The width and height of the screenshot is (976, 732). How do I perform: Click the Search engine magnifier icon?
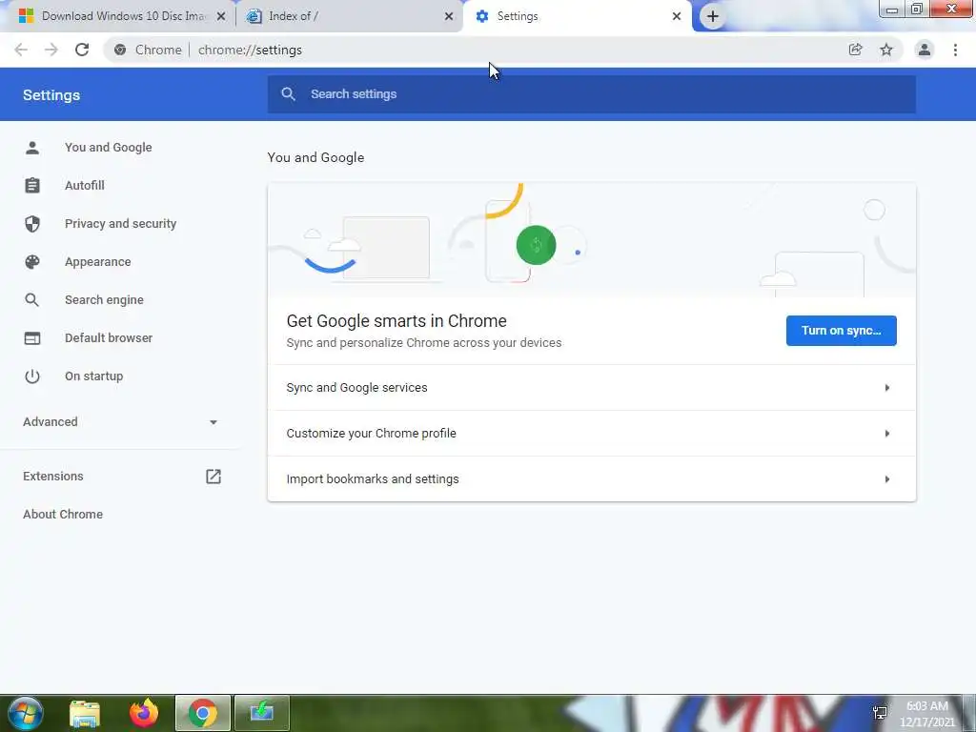(32, 300)
